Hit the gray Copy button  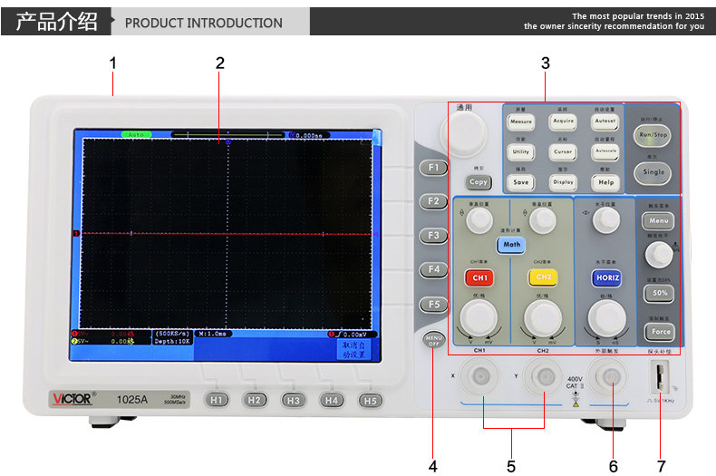(x=479, y=182)
